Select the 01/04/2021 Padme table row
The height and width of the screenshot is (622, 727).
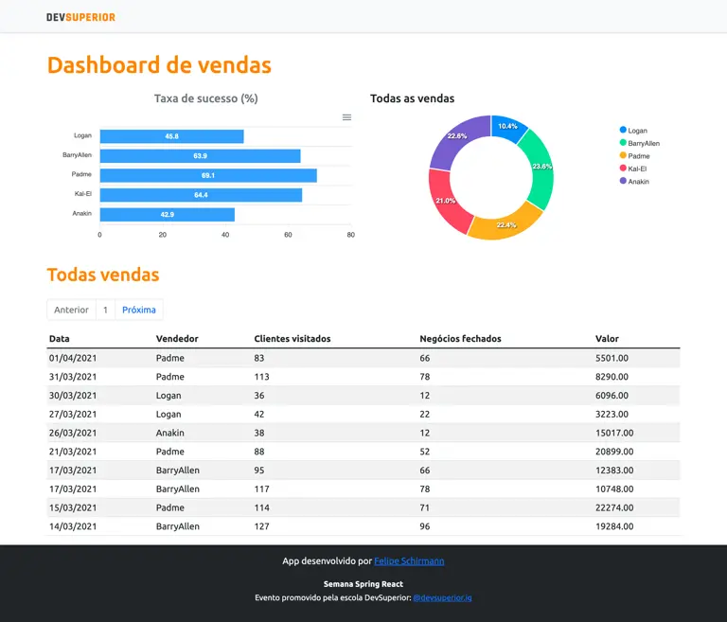click(x=363, y=358)
